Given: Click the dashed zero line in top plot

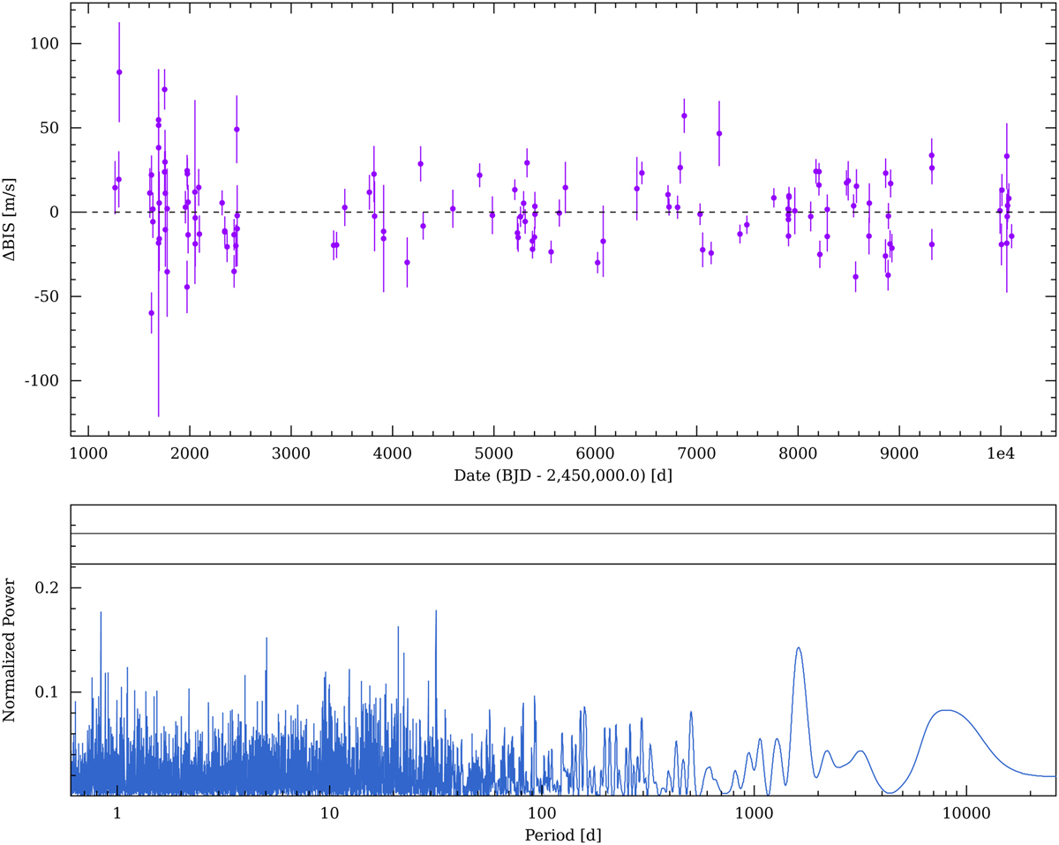Looking at the screenshot, I should click(x=563, y=212).
